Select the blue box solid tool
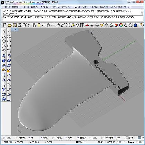Screen dimensions: 145x145 point(4,61)
